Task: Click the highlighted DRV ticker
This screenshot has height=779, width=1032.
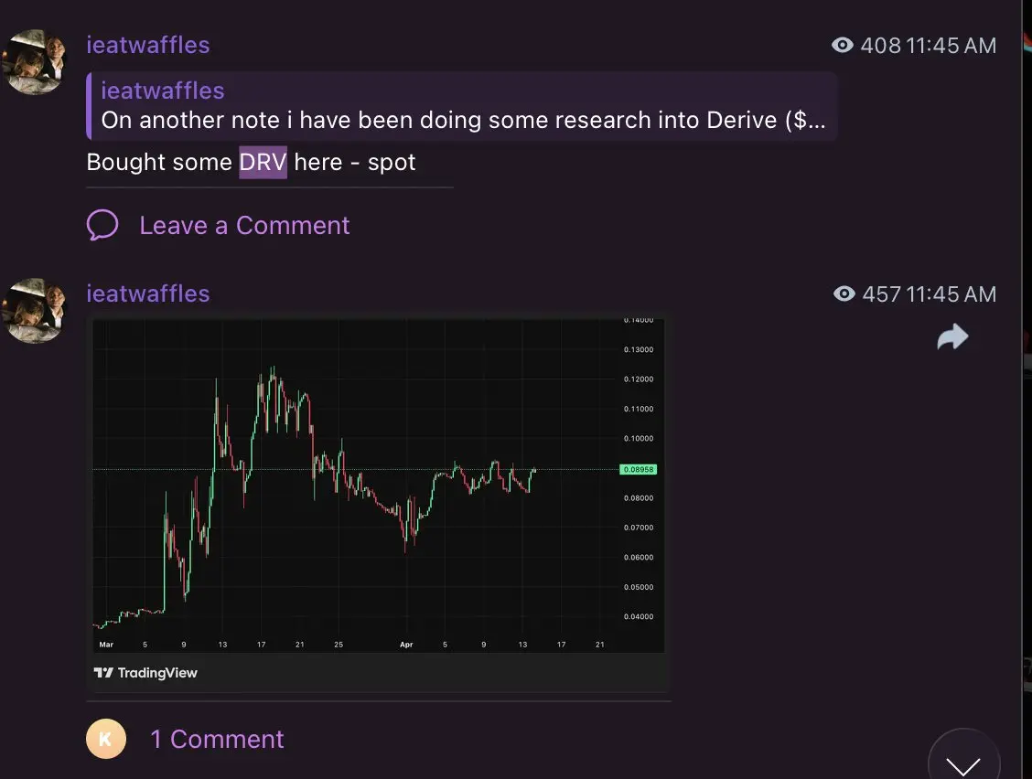Action: [263, 162]
